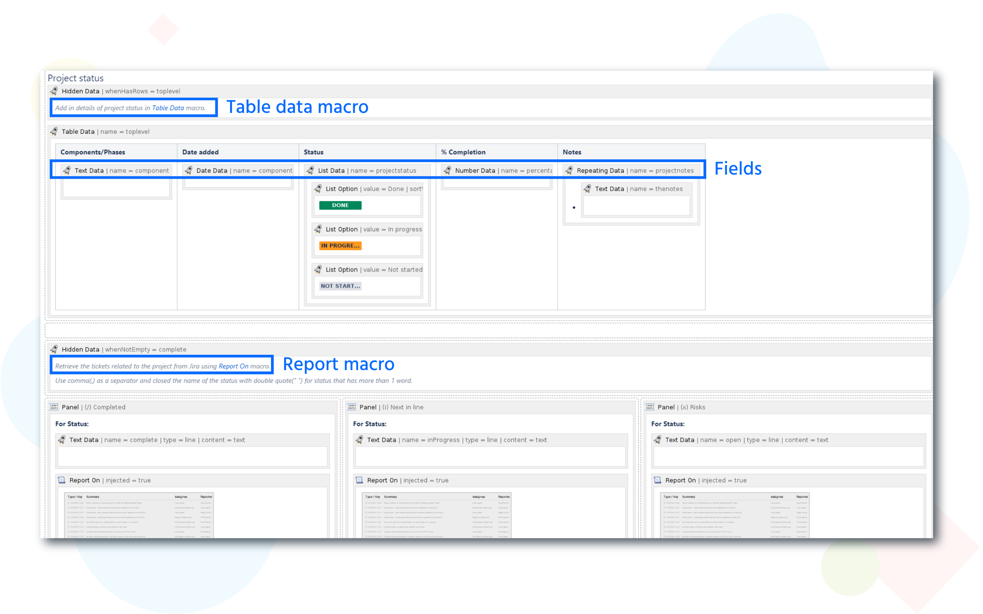Select the Date Data macro icon under Date added
Viewport: 983px width, 614px height.
188,170
